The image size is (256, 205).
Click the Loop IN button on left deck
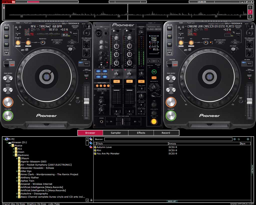[18, 43]
